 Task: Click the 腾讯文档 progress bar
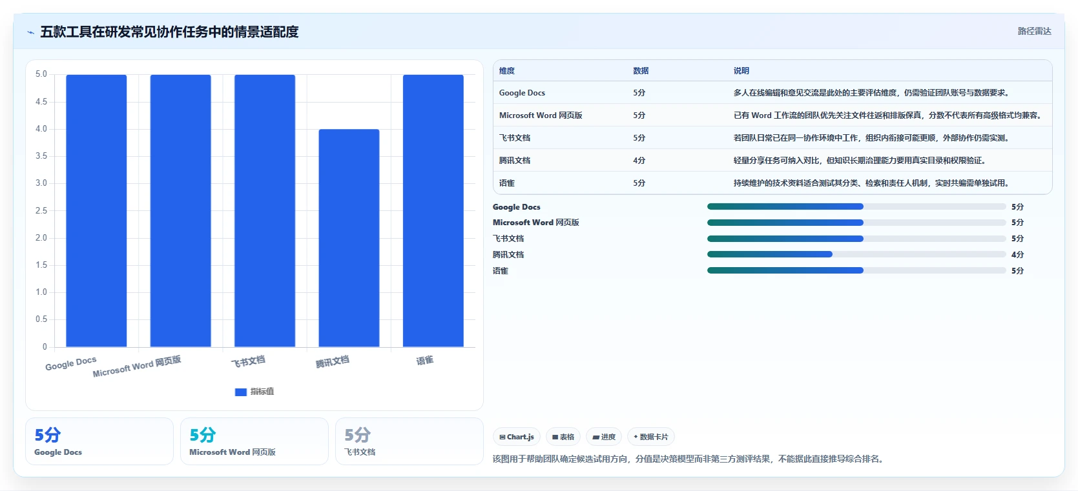click(x=856, y=254)
